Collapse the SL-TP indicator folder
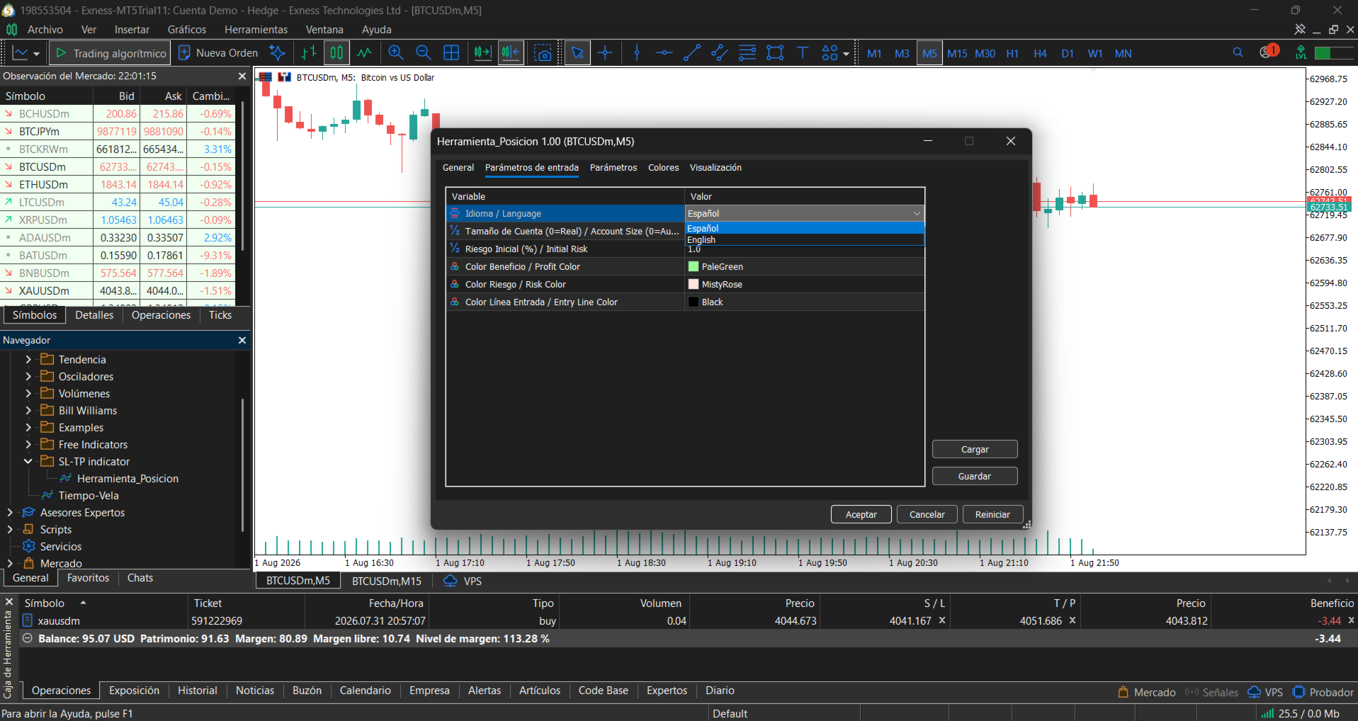Screen dimensions: 1358x721 coord(28,462)
